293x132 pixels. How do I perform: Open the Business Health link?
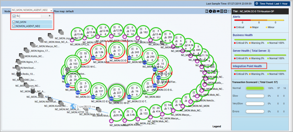click(x=243, y=35)
